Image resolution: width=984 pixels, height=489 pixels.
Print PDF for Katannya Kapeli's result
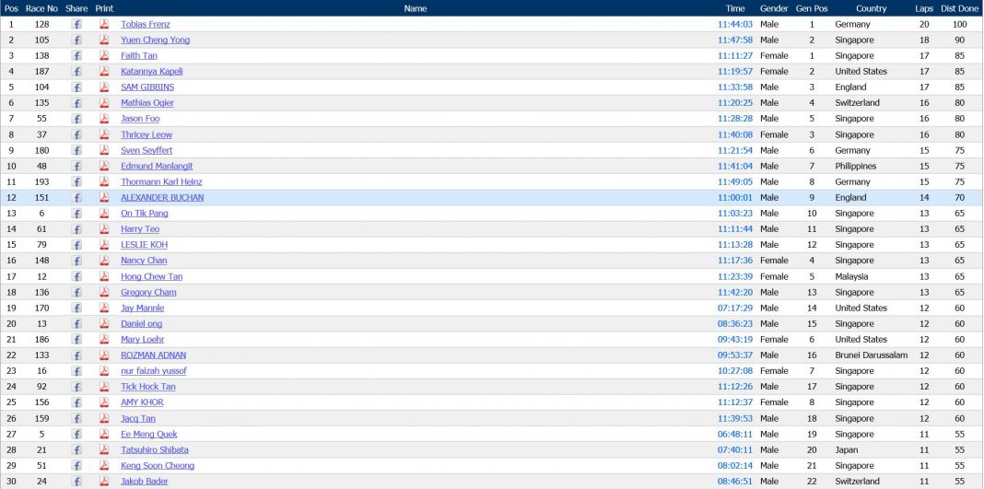tap(104, 71)
